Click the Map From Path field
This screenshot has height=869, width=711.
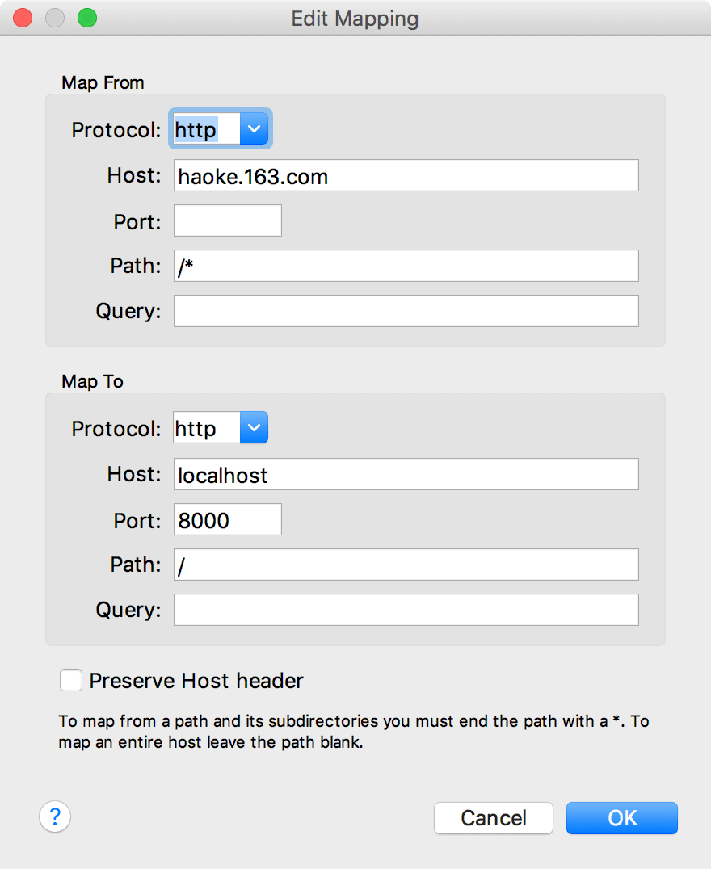point(406,267)
